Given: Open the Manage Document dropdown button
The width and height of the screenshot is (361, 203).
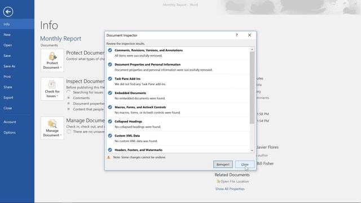Looking at the screenshot, I should 52,128.
